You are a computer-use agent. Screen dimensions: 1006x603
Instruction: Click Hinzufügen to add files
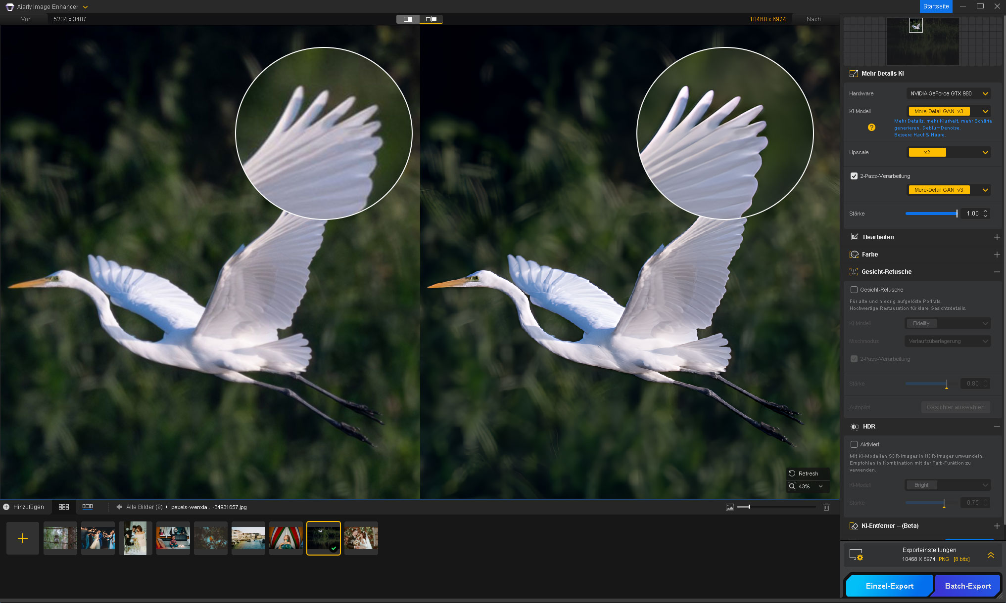click(23, 507)
